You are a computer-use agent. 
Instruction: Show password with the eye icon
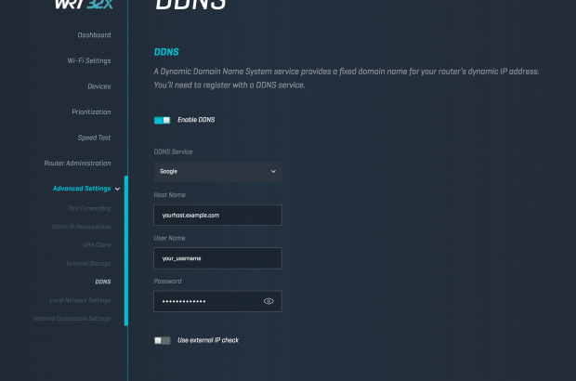[268, 301]
